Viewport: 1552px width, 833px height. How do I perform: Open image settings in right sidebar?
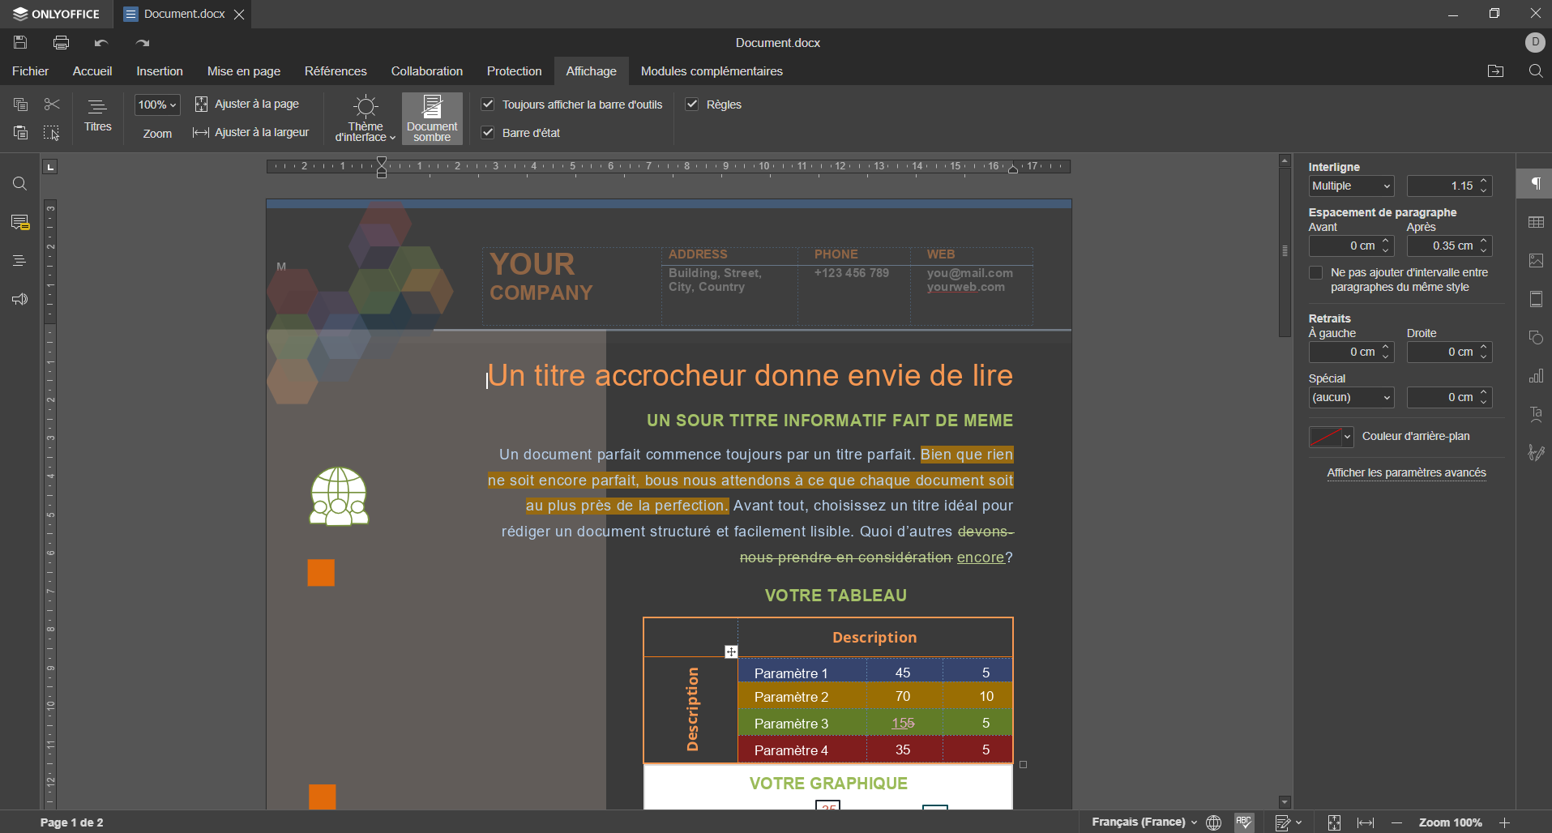tap(1536, 261)
